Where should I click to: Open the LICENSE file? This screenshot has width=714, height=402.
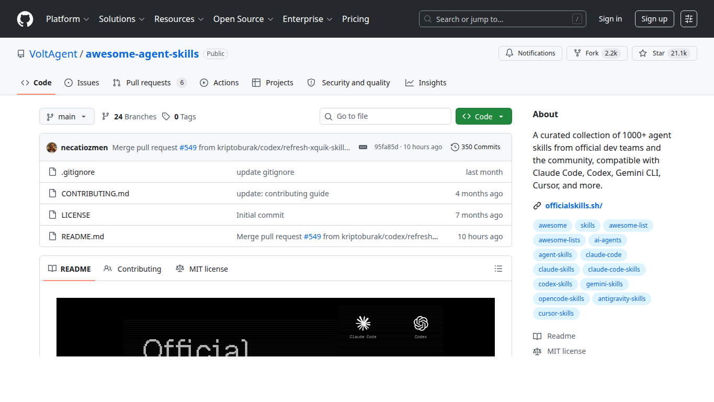click(x=76, y=215)
